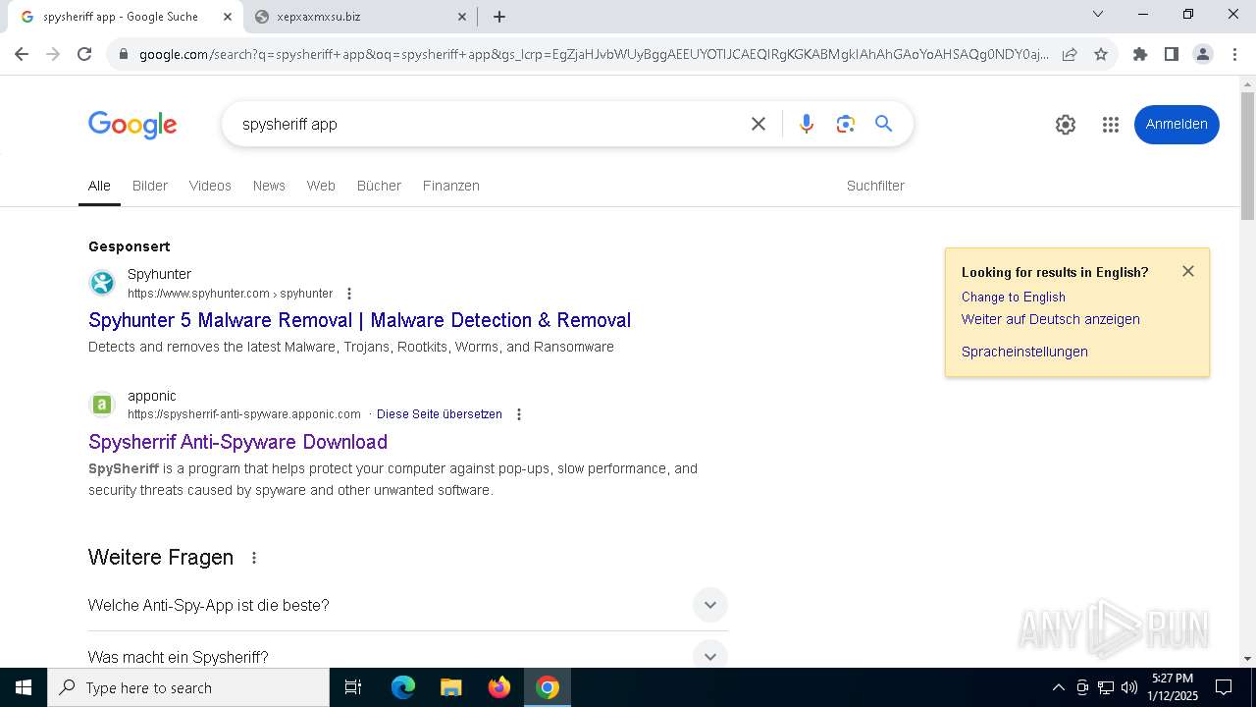Switch to the Videos tab
Viewport: 1256px width, 707px height.
click(210, 186)
